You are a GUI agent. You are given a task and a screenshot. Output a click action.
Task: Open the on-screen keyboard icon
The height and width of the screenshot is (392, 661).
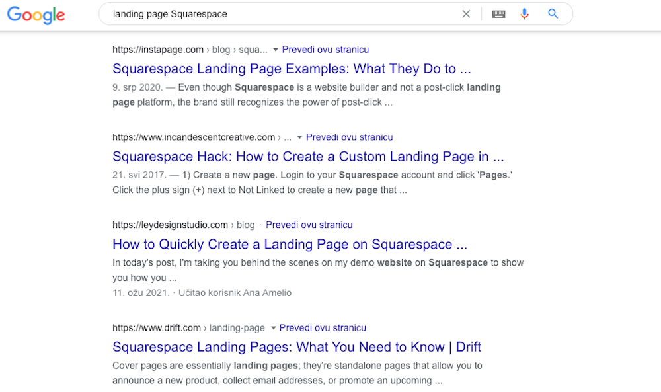[x=498, y=14]
